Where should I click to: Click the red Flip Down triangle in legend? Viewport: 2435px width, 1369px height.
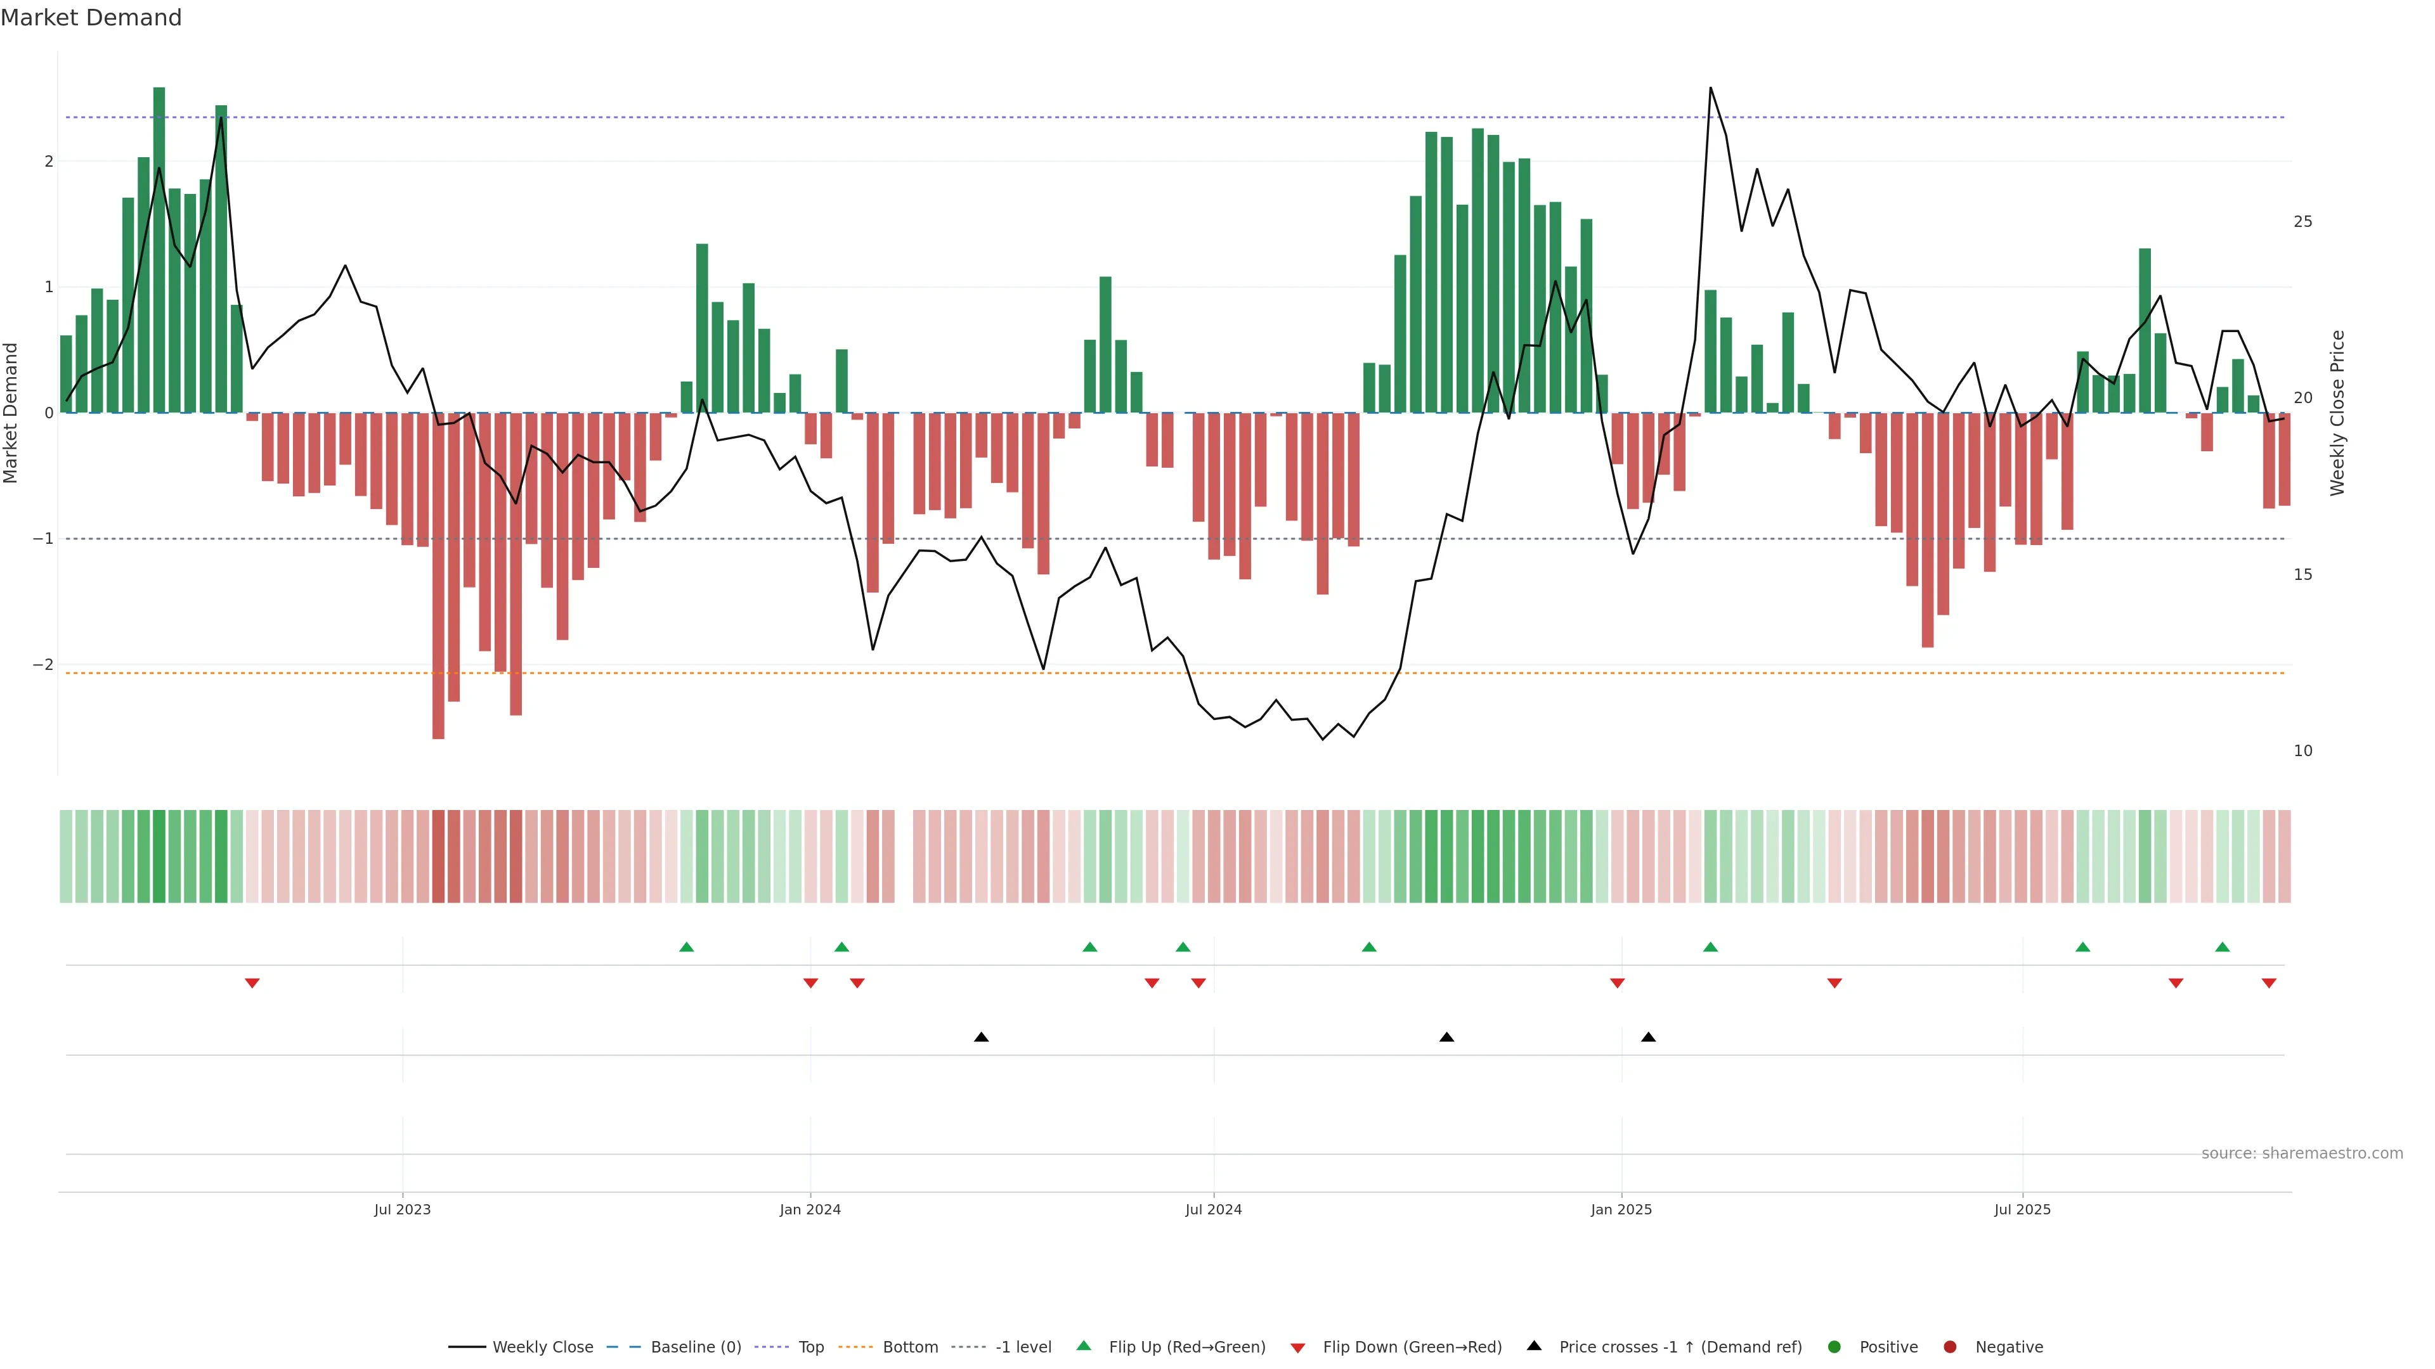click(x=1298, y=1347)
